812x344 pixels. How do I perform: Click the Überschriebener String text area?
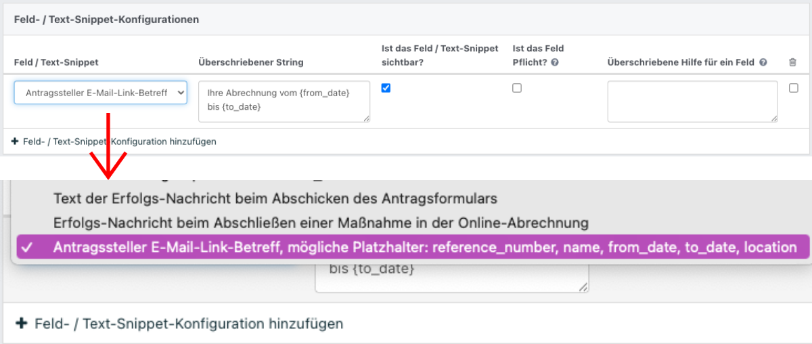(284, 102)
